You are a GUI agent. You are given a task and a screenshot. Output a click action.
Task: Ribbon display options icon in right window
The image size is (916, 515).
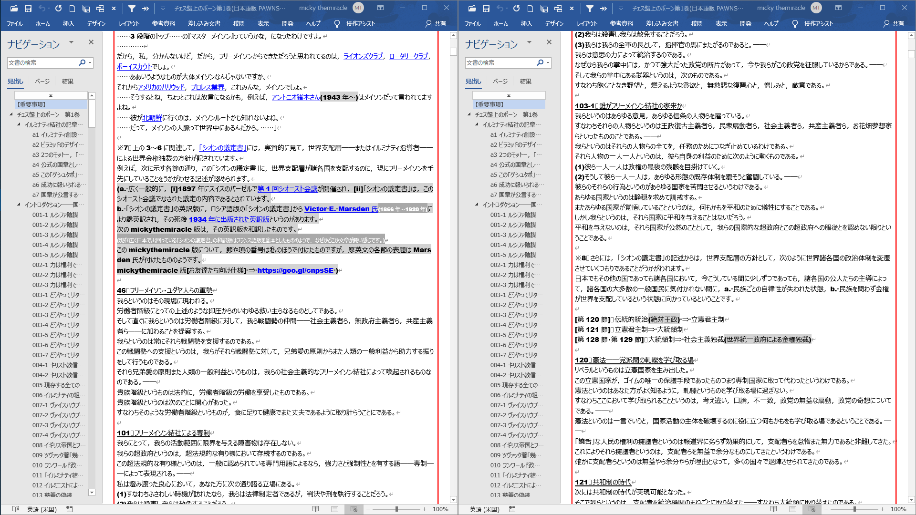point(838,8)
